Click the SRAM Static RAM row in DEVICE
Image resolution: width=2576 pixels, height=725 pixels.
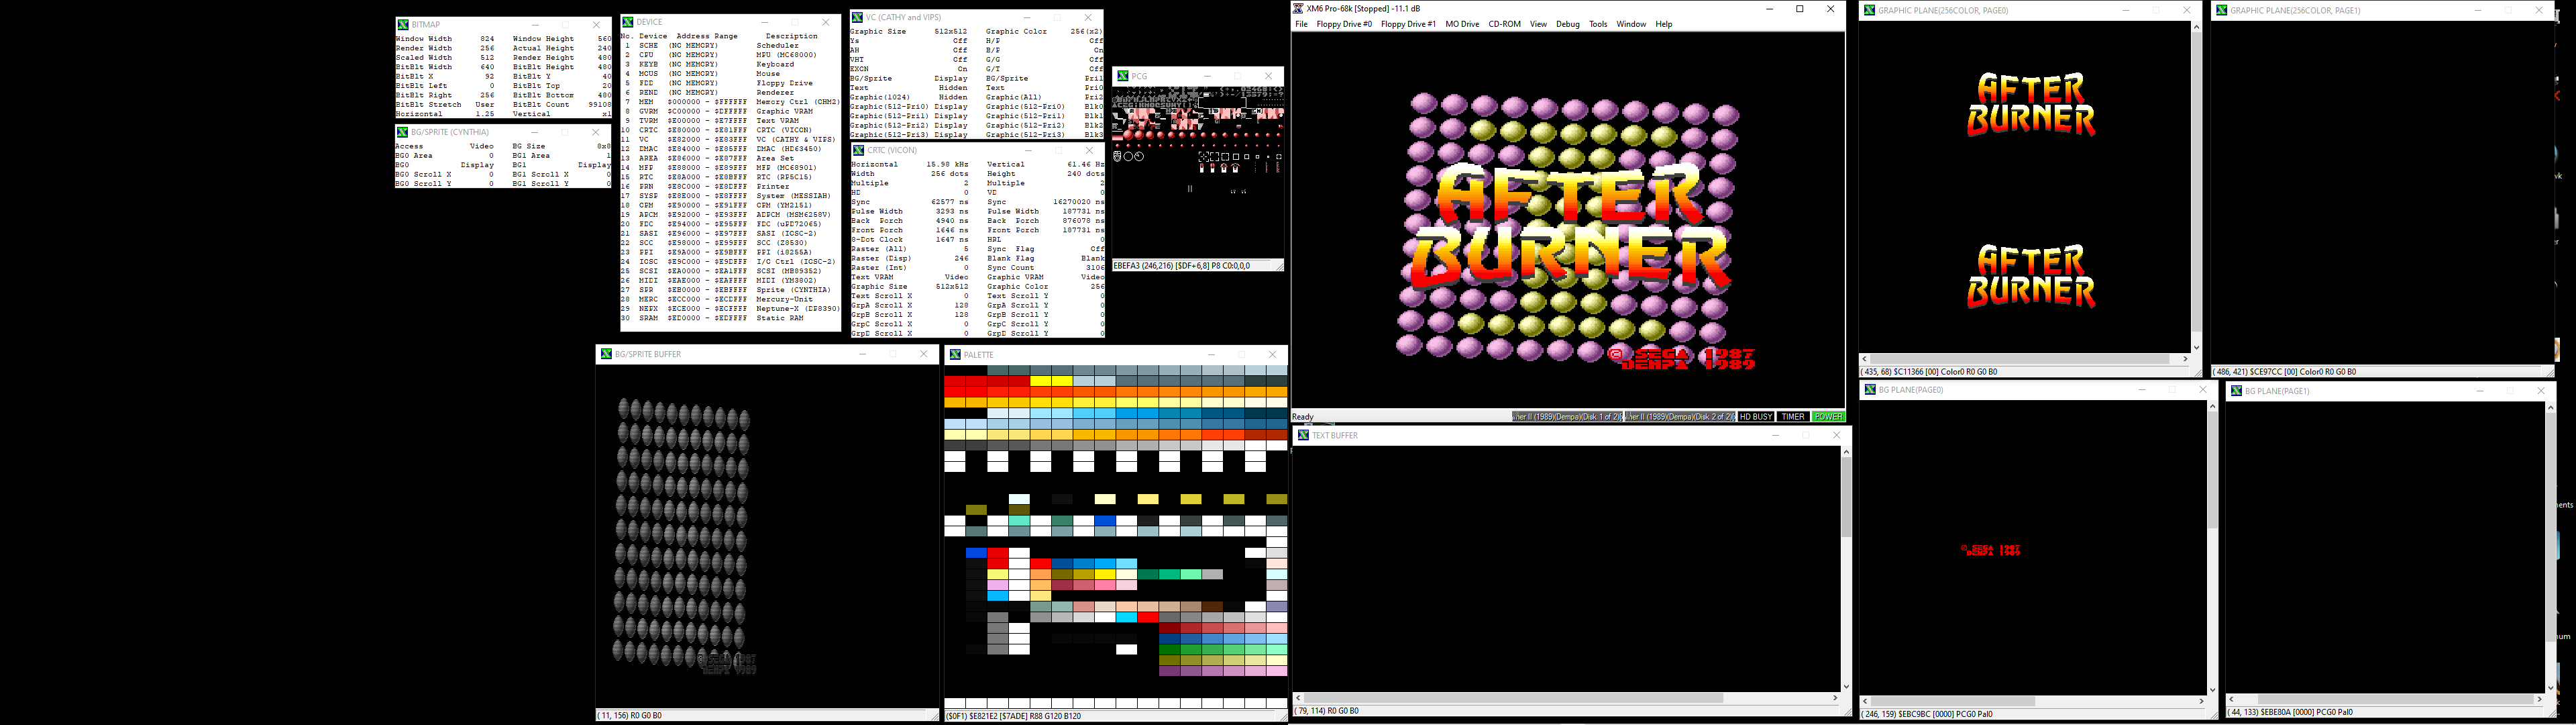tap(731, 318)
